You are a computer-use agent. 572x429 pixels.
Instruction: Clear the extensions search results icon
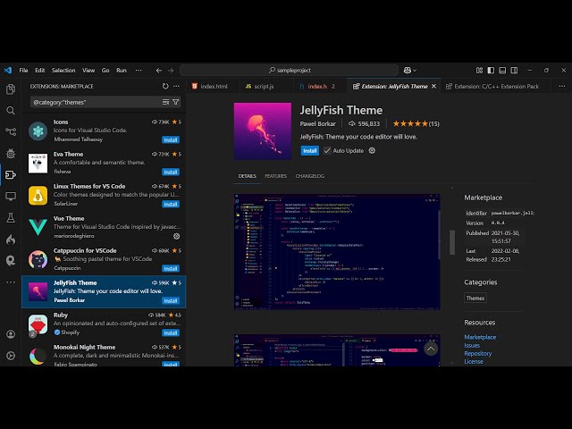(165, 102)
